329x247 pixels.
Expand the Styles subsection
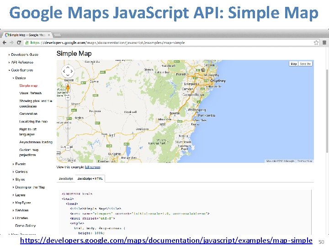pyautogui.click(x=19, y=179)
